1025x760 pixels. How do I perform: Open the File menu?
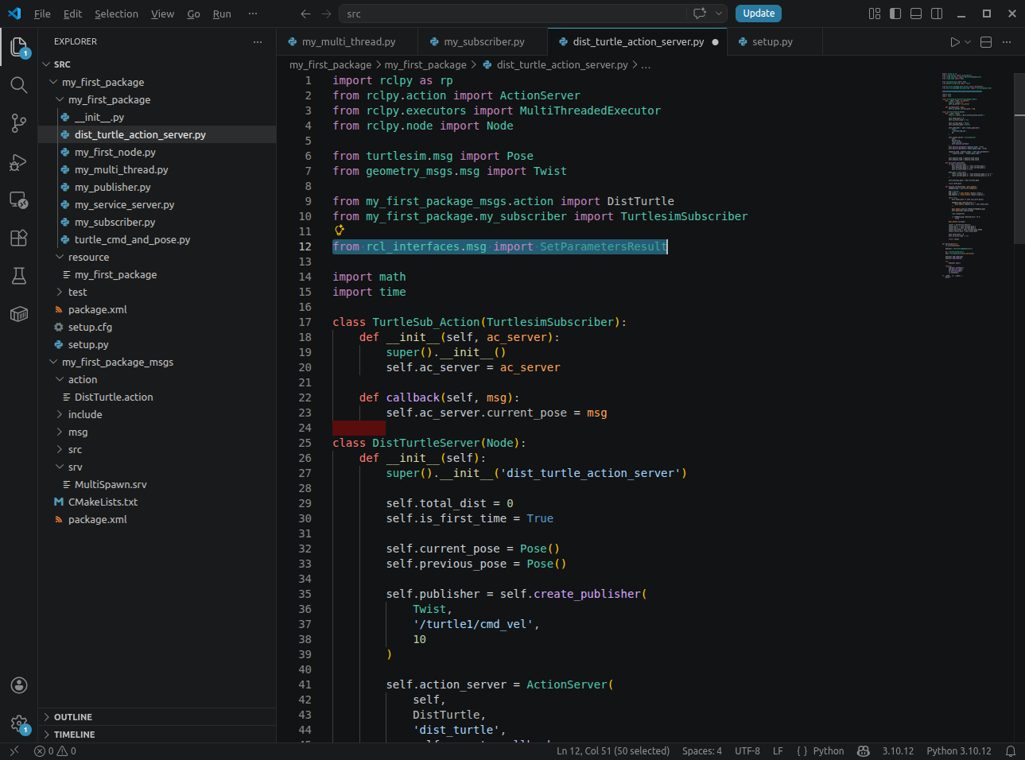42,14
